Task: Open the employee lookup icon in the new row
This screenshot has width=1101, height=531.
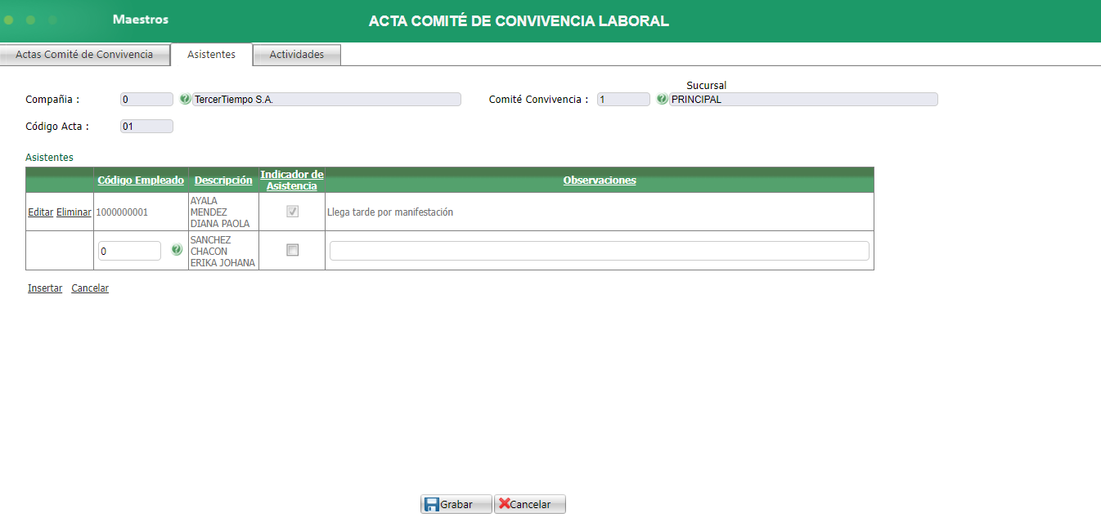Action: click(177, 250)
